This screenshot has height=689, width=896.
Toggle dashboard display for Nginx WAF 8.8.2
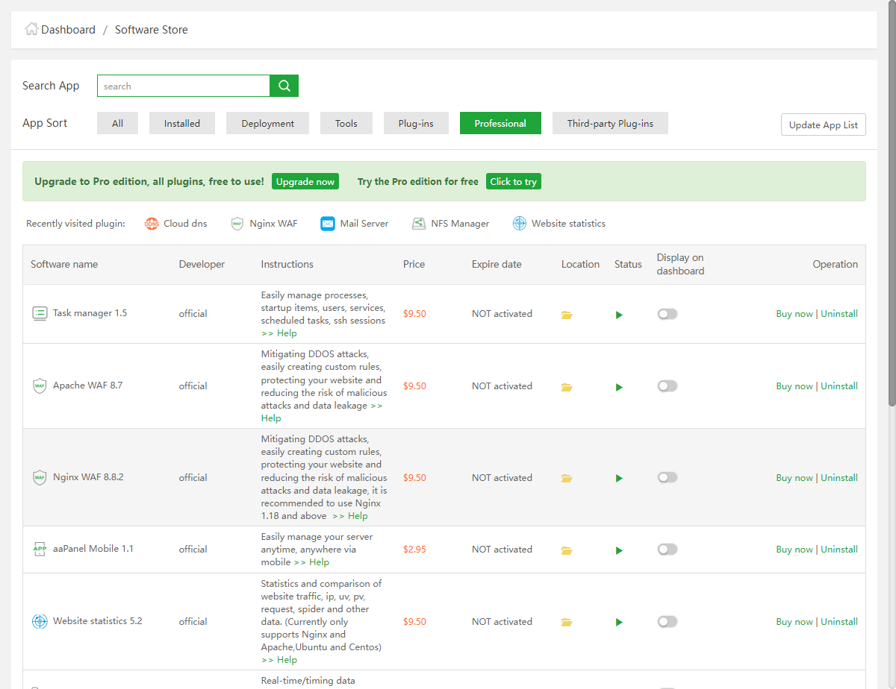(667, 477)
